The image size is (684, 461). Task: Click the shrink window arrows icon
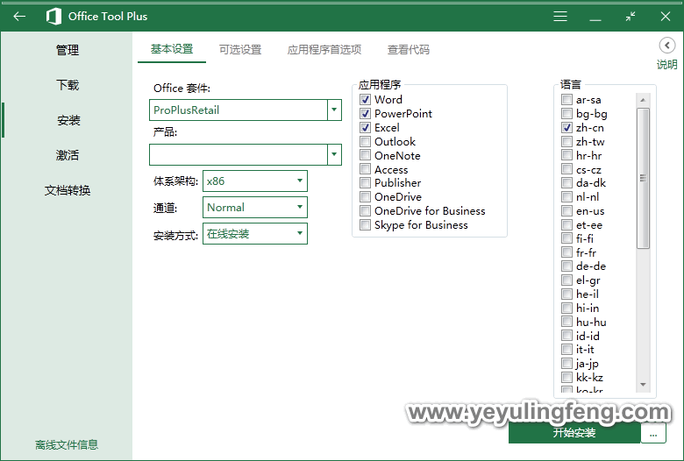631,17
